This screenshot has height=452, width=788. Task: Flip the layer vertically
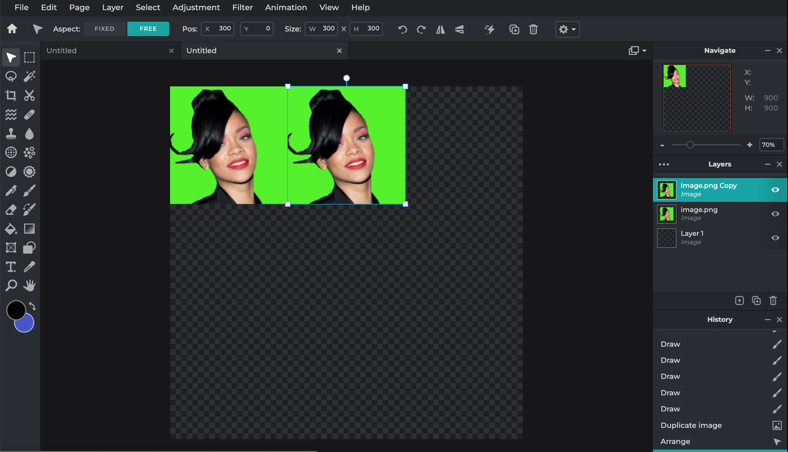(x=459, y=29)
